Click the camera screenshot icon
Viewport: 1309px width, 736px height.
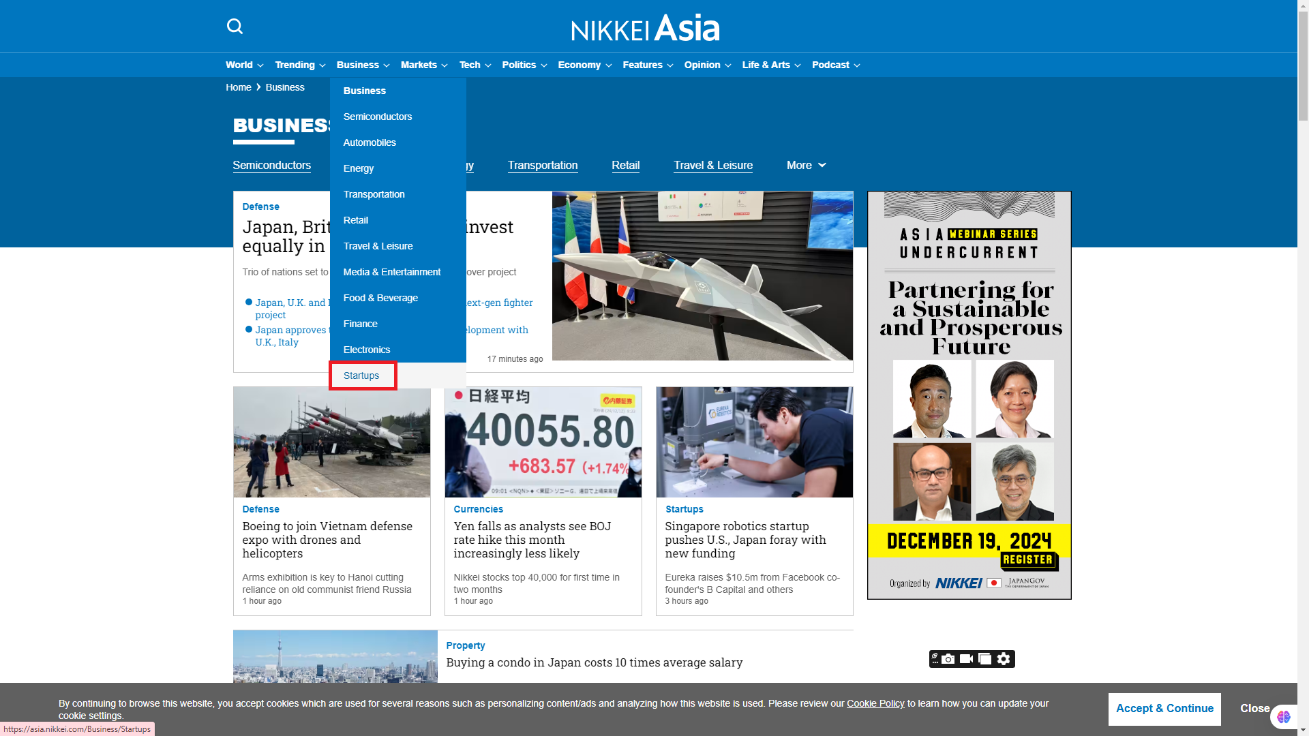(x=948, y=659)
